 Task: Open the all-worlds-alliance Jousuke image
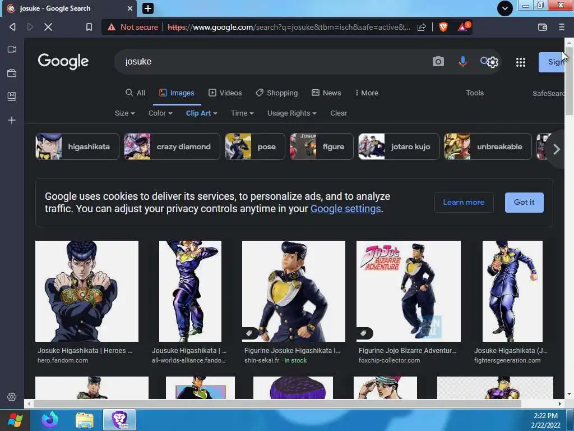[x=190, y=291]
